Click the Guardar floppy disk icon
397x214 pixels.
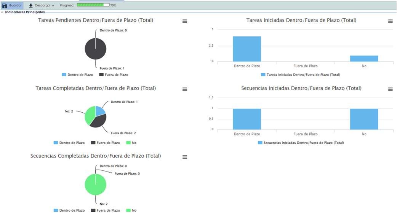click(x=5, y=6)
